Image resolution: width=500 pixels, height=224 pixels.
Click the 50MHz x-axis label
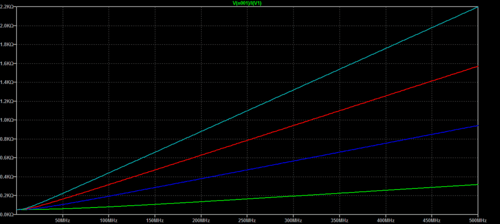[x=62, y=220]
